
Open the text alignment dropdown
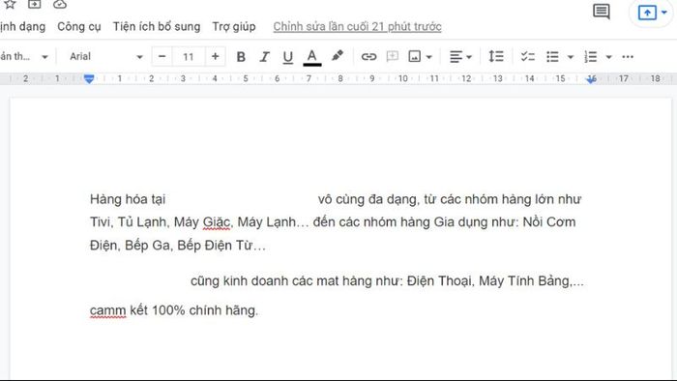click(460, 56)
